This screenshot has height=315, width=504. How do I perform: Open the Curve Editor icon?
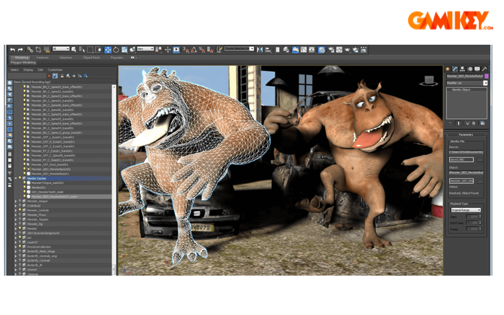(304, 50)
